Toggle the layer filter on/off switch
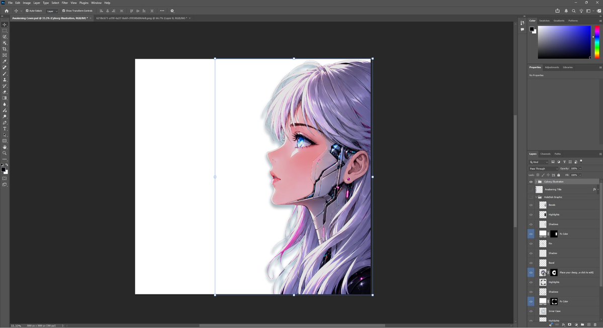603x328 pixels. pos(581,161)
